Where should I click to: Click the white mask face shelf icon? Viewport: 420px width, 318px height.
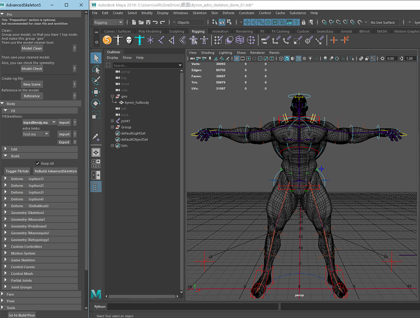coord(129,40)
